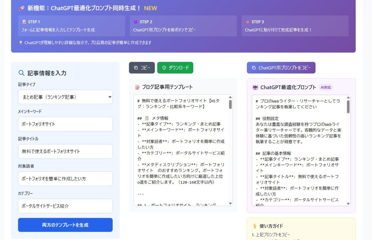Click the download icon inside ダウンロード button

click(x=164, y=68)
